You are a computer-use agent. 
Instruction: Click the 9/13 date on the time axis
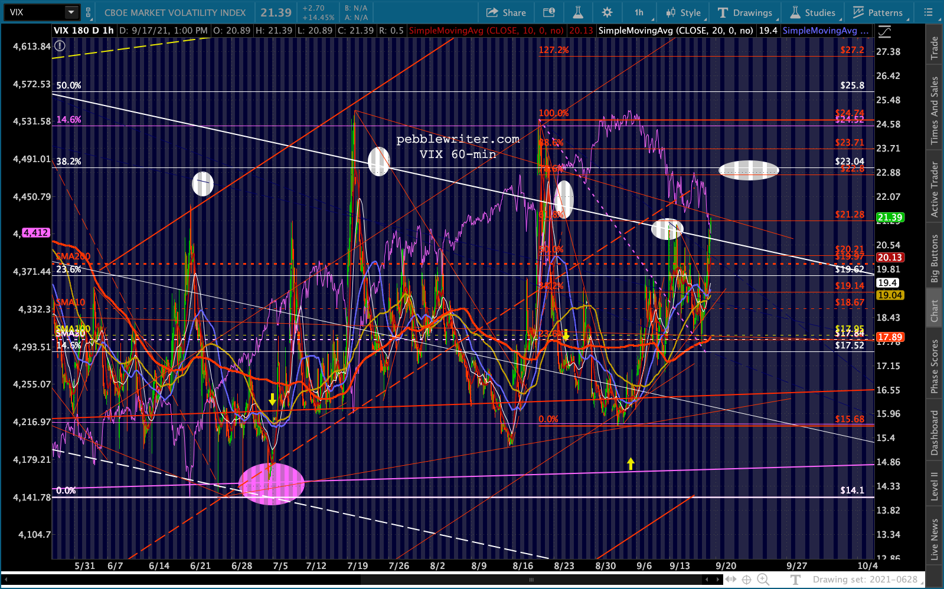(x=680, y=566)
